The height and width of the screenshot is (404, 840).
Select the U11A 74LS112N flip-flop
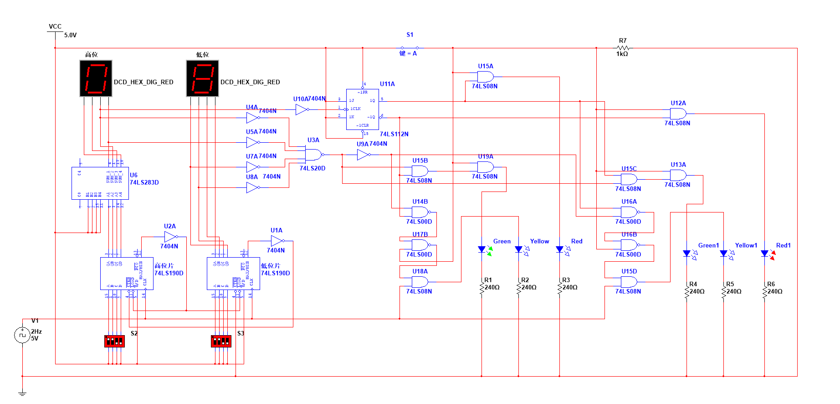363,109
